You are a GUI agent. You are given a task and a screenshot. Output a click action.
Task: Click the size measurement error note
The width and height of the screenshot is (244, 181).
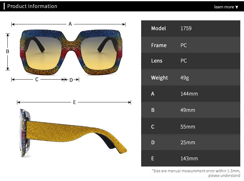(x=196, y=173)
